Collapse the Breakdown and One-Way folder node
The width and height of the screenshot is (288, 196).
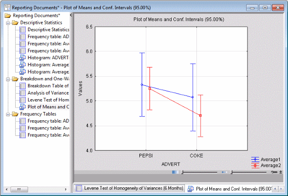pyautogui.click(x=8, y=79)
